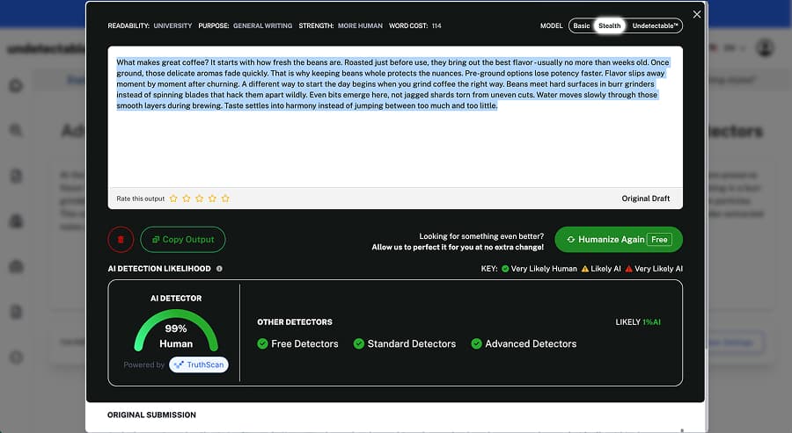Click the University readability value

(x=172, y=26)
